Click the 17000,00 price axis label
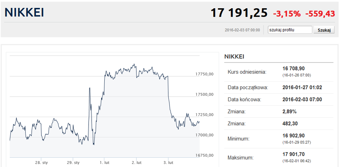340x167 pixels. click(x=204, y=135)
